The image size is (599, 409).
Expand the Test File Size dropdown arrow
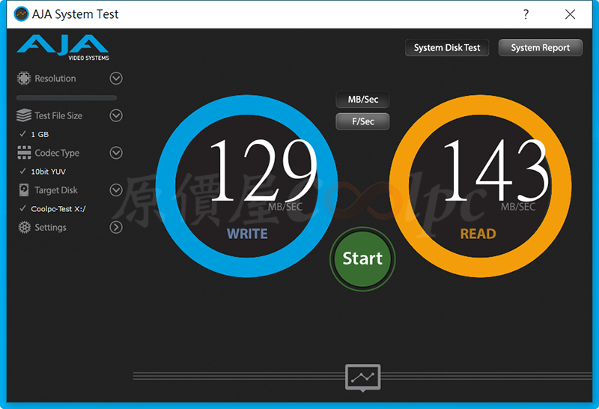click(x=116, y=115)
